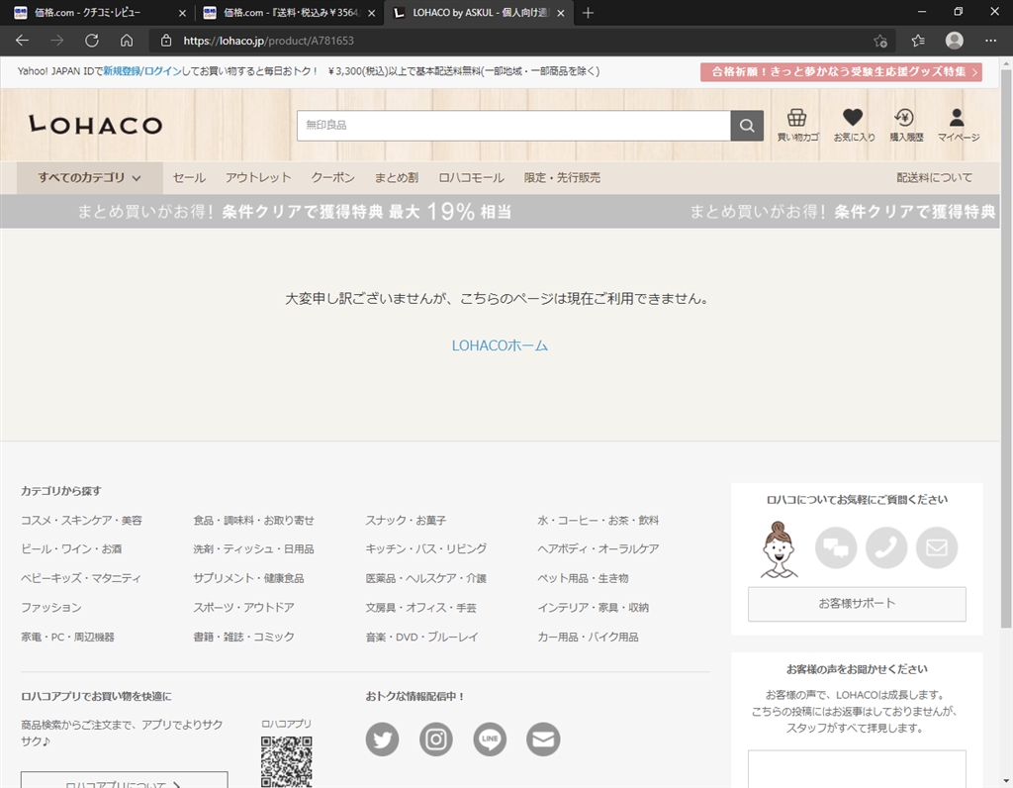Open ロハコモール menu item
The width and height of the screenshot is (1013, 788).
point(471,178)
